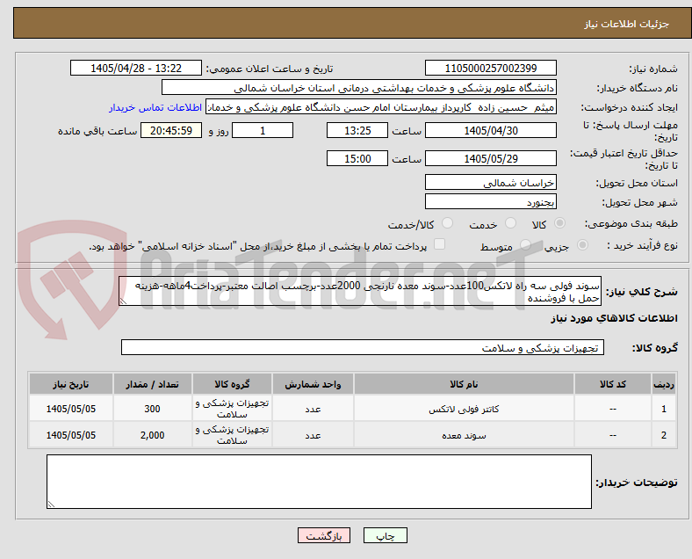Click the quantity cell 2,000
The height and width of the screenshot is (559, 692).
[152, 435]
